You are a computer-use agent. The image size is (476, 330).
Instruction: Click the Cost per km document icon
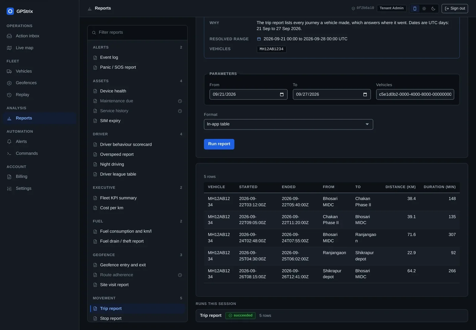[x=95, y=208]
